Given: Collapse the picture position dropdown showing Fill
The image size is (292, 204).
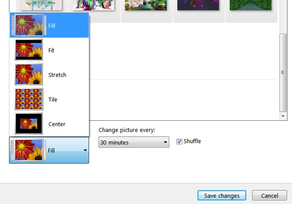Looking at the screenshot, I should coord(85,150).
